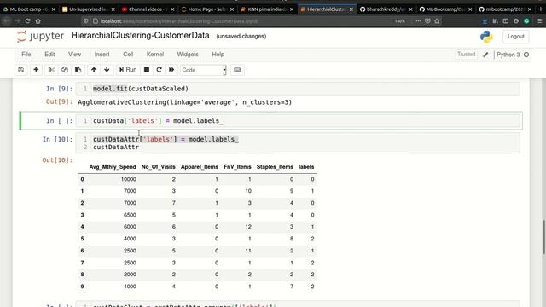Copy selected cells icon in toolbar
The width and height of the screenshot is (546, 307).
[65, 70]
